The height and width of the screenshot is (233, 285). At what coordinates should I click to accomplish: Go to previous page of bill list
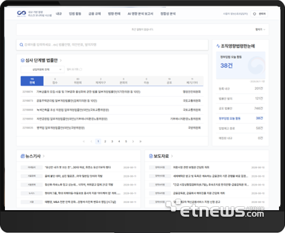91,142
